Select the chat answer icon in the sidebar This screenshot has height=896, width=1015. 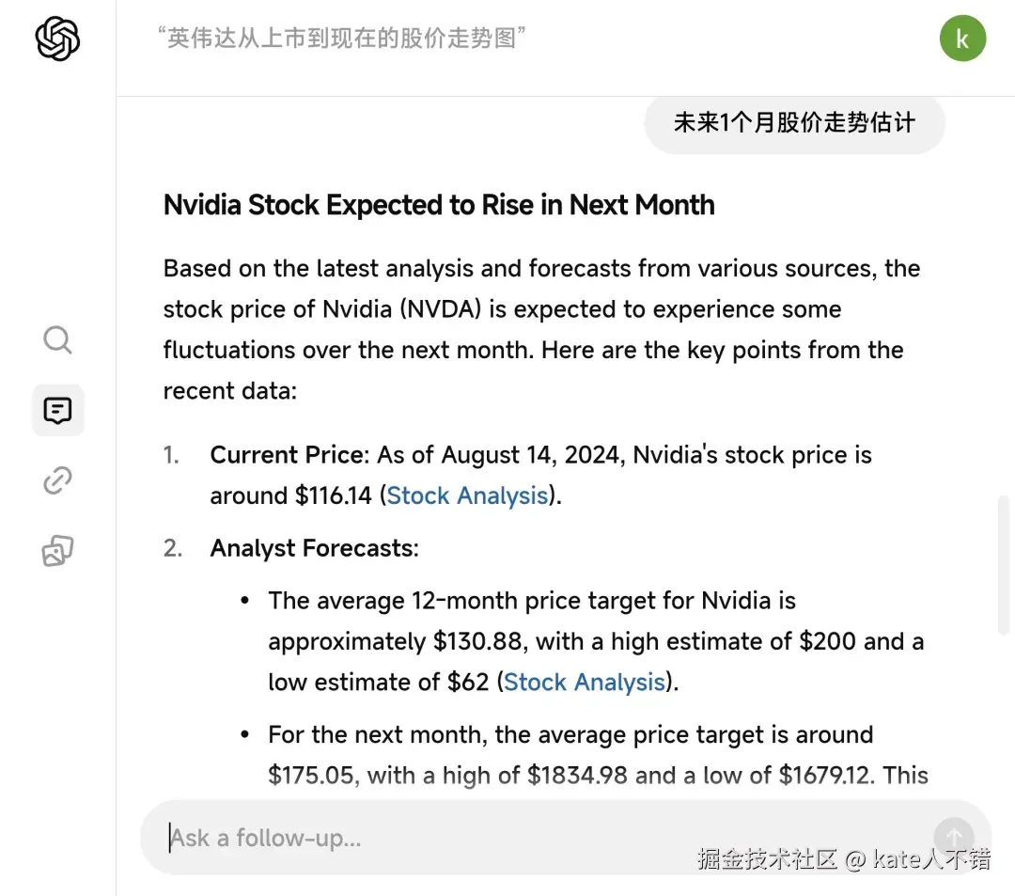coord(57,410)
